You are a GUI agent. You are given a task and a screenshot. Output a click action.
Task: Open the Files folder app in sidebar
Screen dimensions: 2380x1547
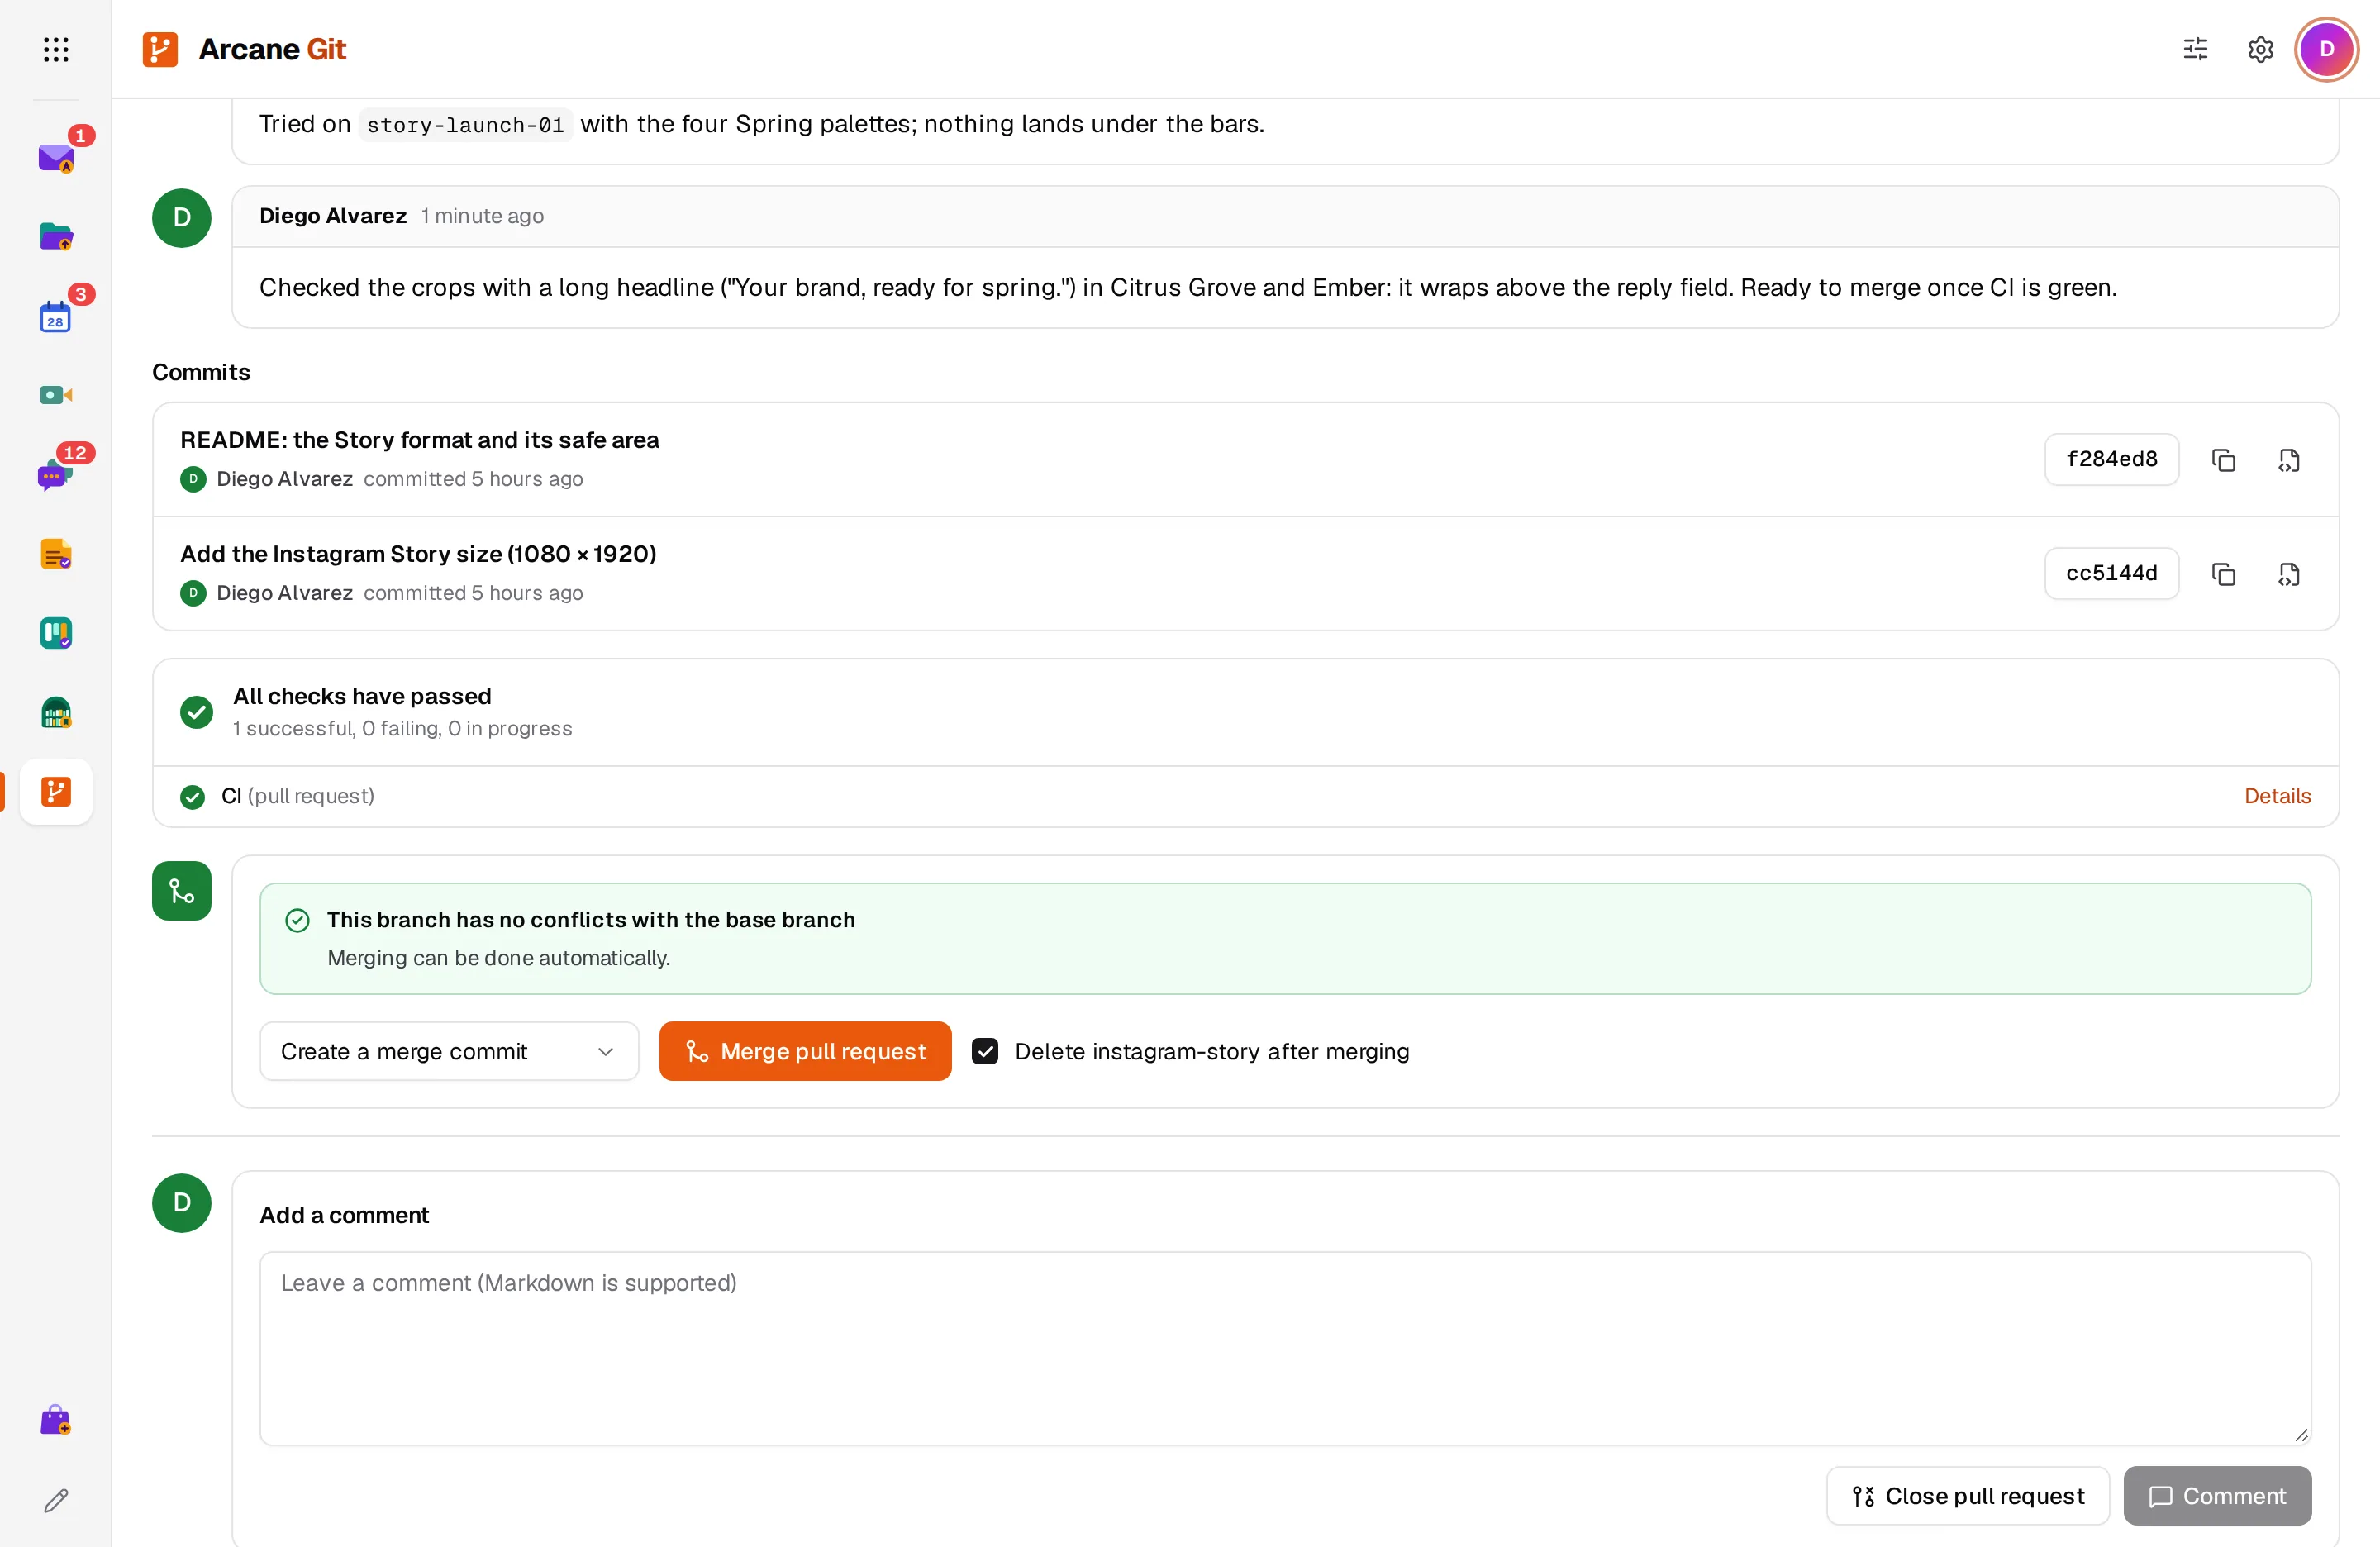pyautogui.click(x=56, y=236)
